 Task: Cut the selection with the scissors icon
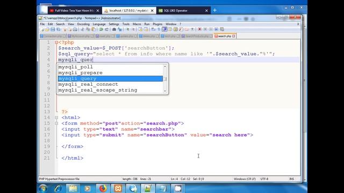(x=82, y=29)
